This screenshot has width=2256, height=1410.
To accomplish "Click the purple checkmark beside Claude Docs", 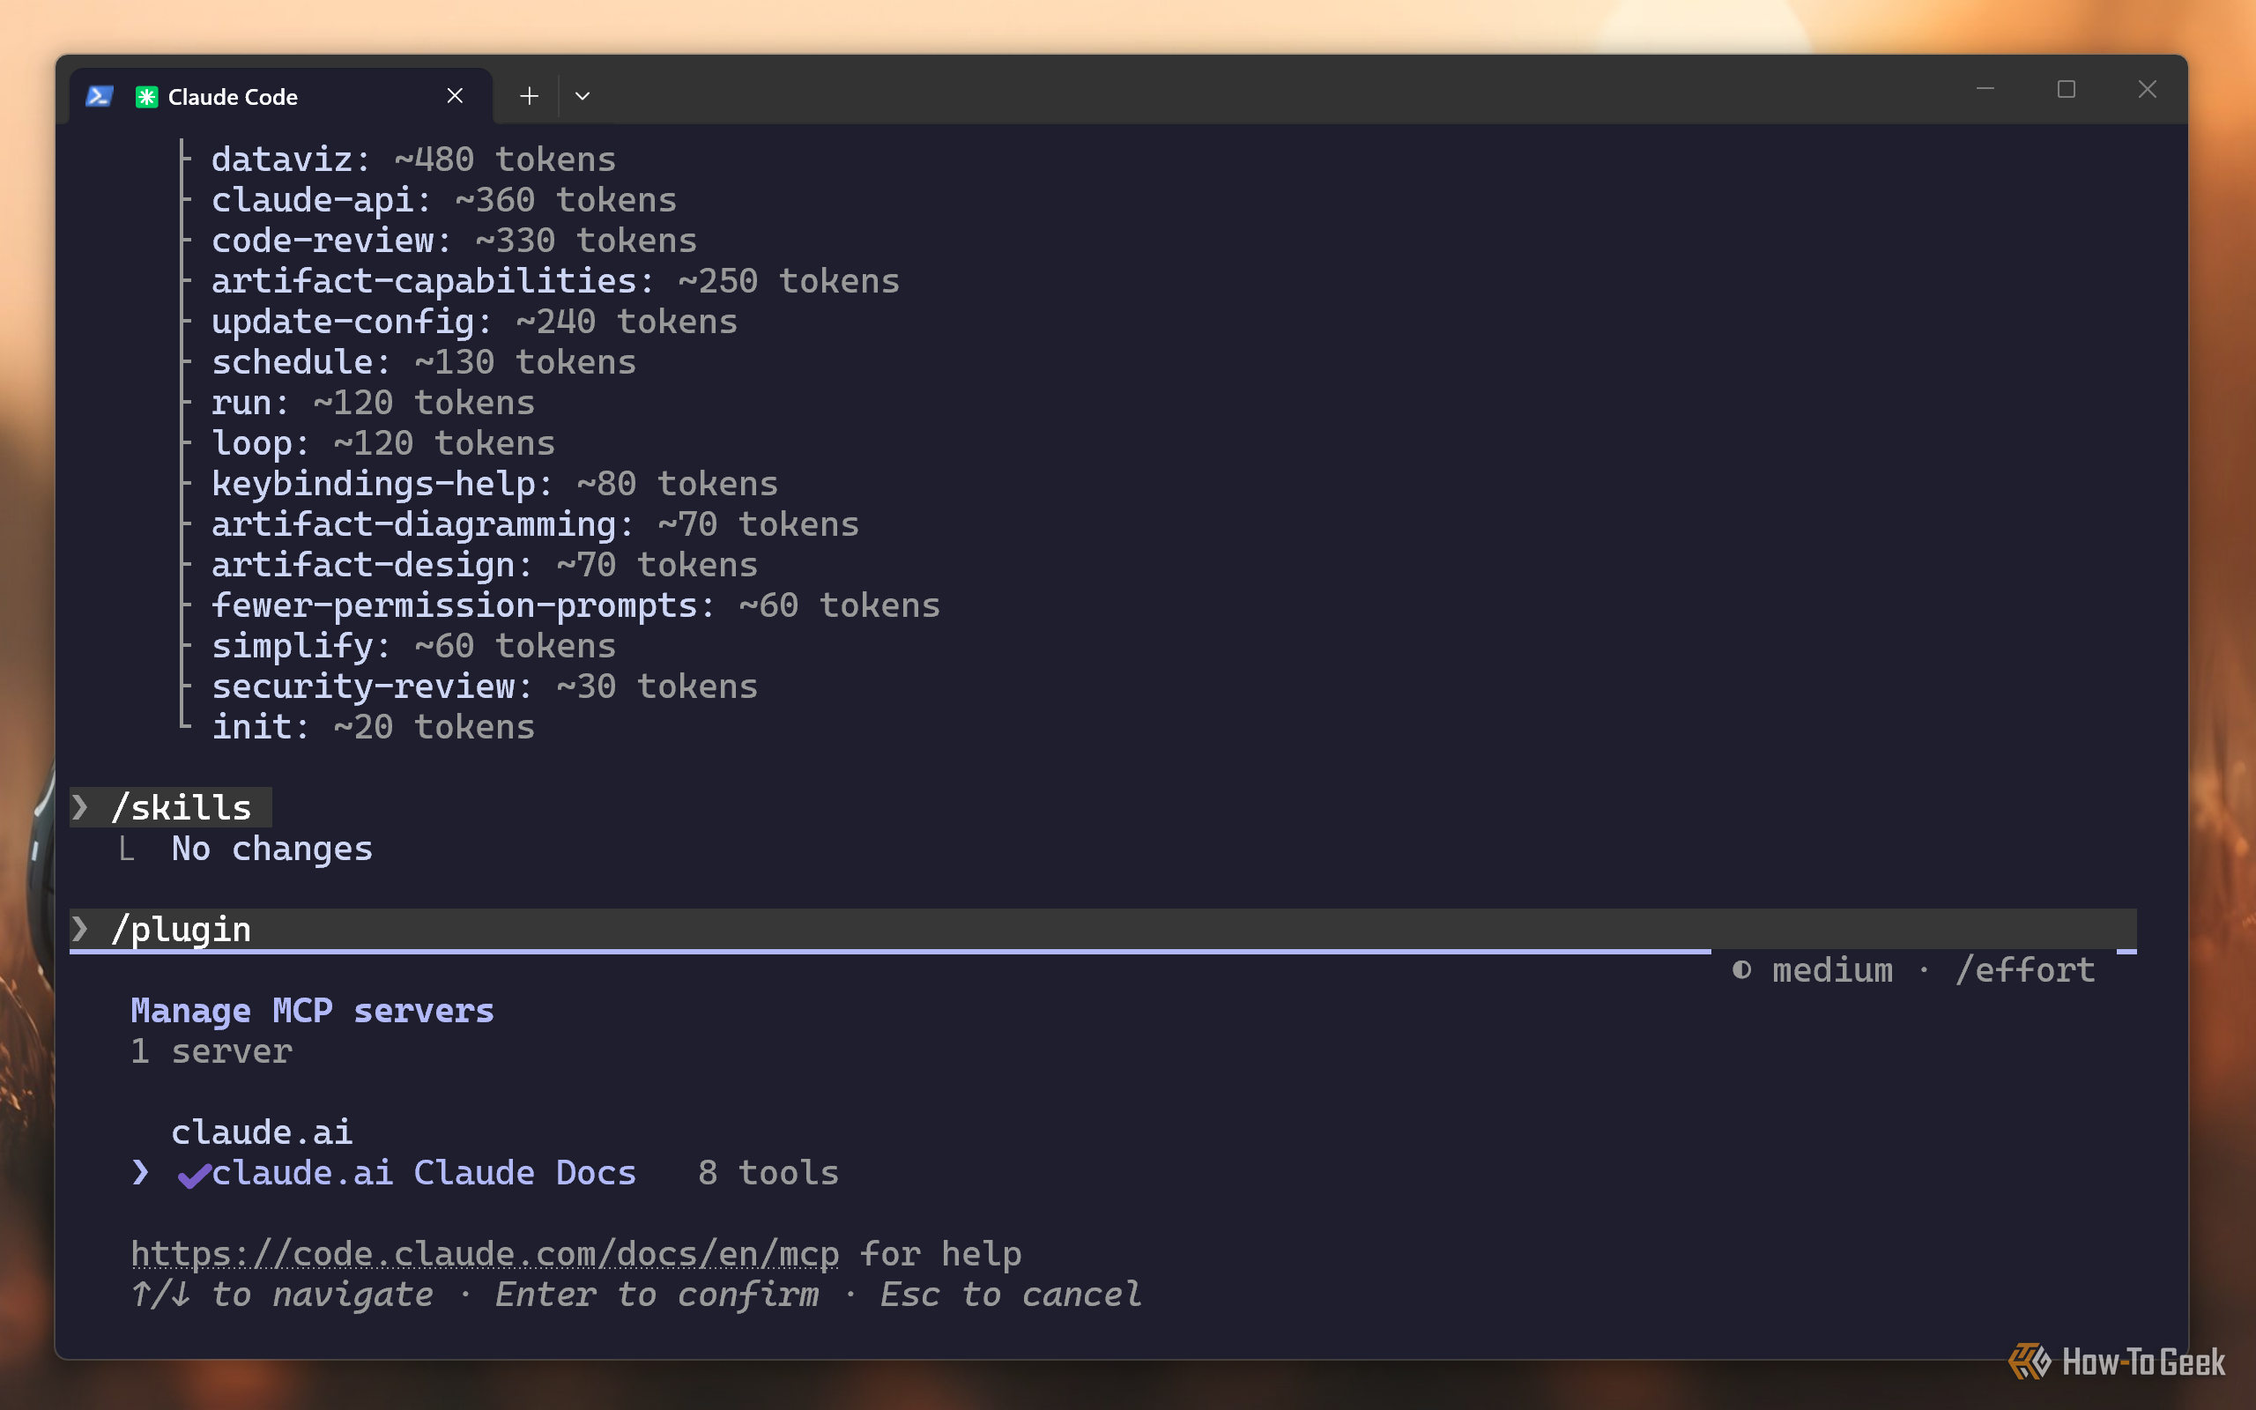I will point(194,1175).
